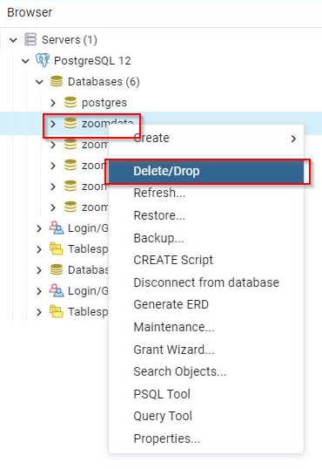This screenshot has width=322, height=469.
Task: Expand the truncated 'Databas' node chevron
Action: (39, 270)
